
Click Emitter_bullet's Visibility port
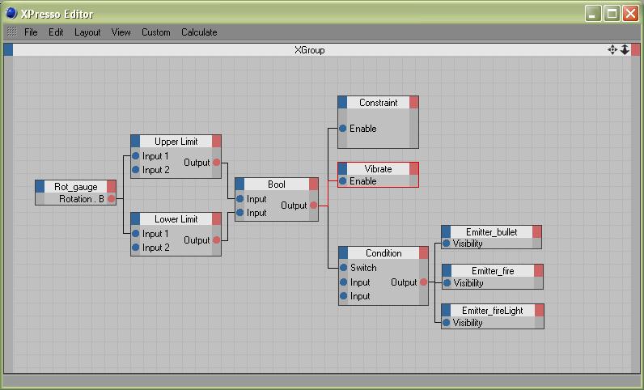coord(447,244)
